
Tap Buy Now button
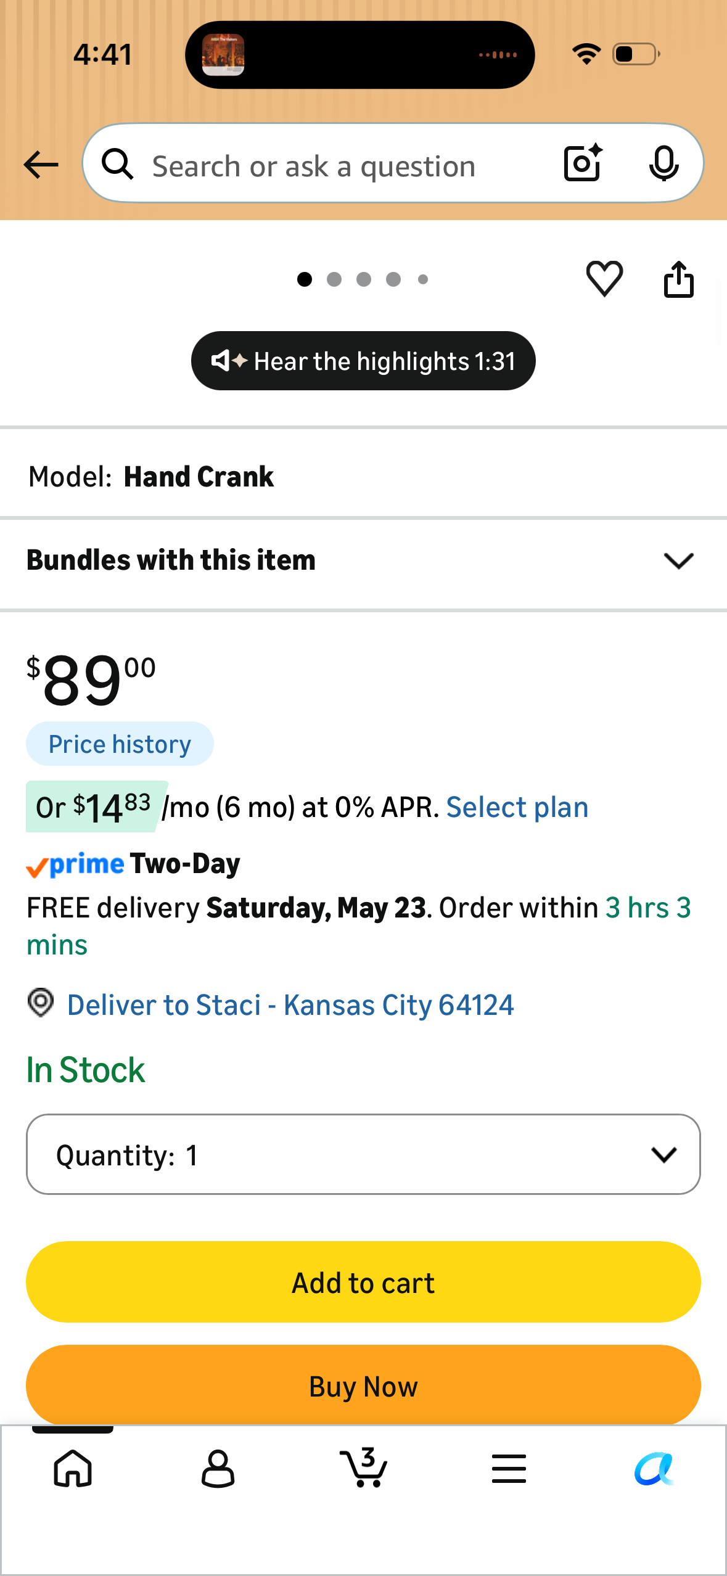coord(363,1385)
